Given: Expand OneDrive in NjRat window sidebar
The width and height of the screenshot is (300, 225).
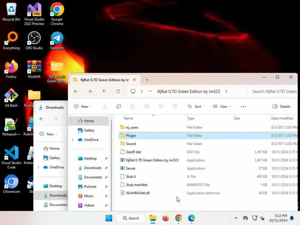Looking at the screenshot, I should coord(73,140).
